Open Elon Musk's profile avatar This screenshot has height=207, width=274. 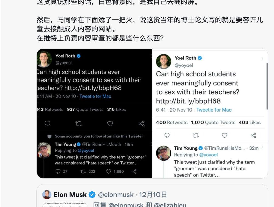(x=47, y=195)
